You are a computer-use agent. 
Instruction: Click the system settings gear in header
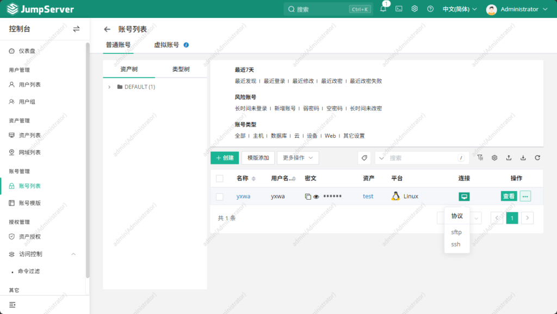414,9
